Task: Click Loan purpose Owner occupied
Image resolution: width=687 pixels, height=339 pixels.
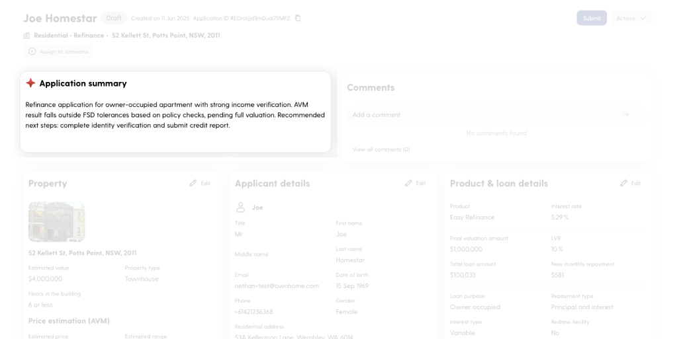Action: pos(475,307)
